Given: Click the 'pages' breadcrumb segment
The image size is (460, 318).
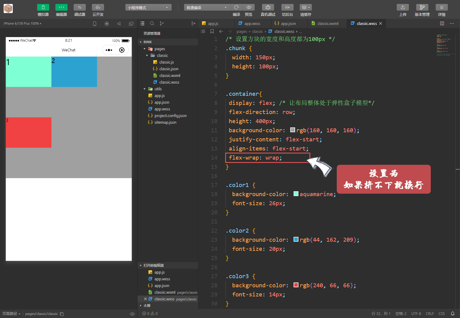Looking at the screenshot, I should click(242, 32).
